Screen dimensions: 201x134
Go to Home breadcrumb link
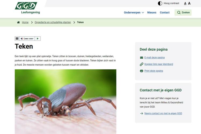point(25,22)
